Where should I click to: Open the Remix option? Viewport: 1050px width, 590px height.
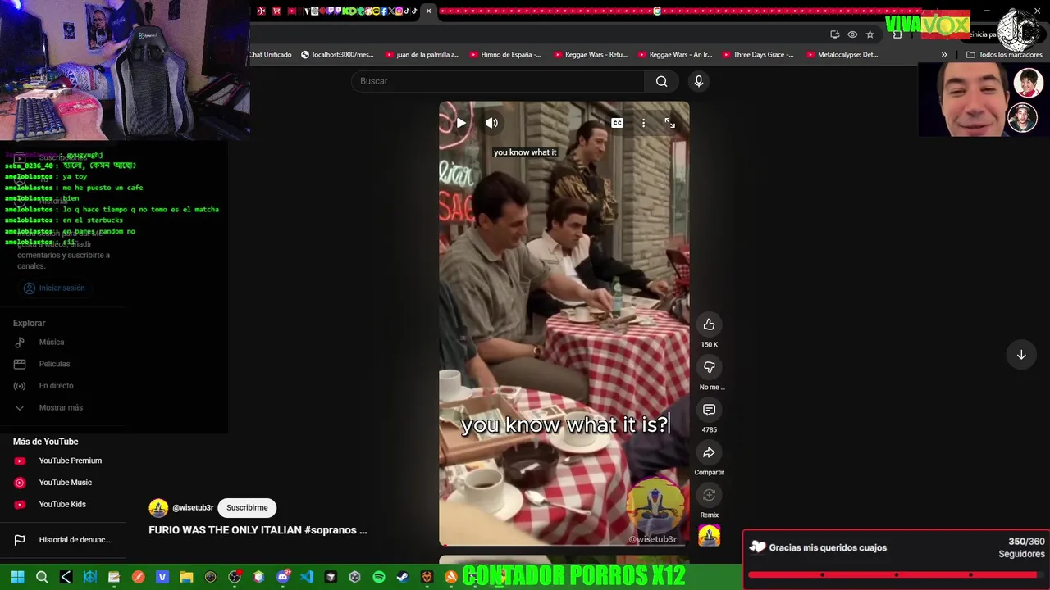[x=709, y=495]
